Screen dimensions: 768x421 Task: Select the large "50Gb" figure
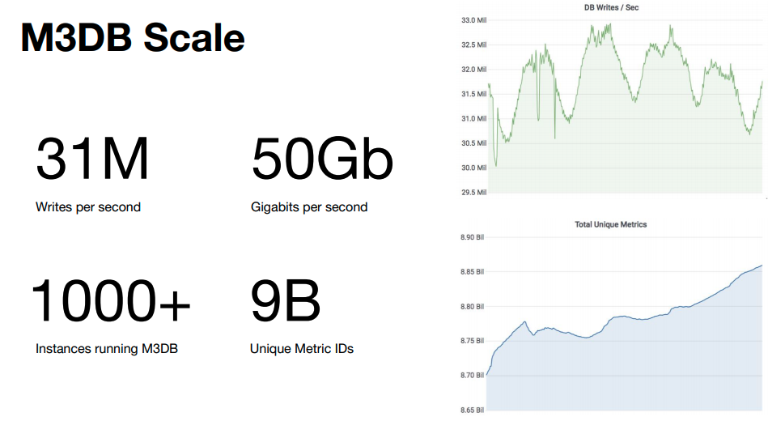coord(322,159)
